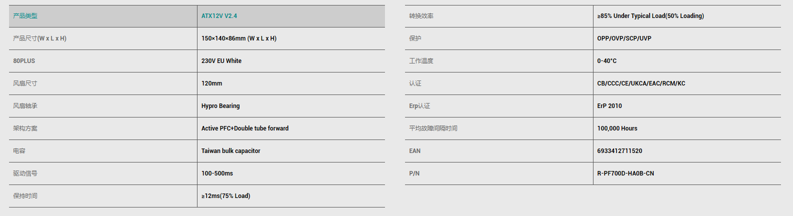Click the 100,000 Hours value

[617, 128]
